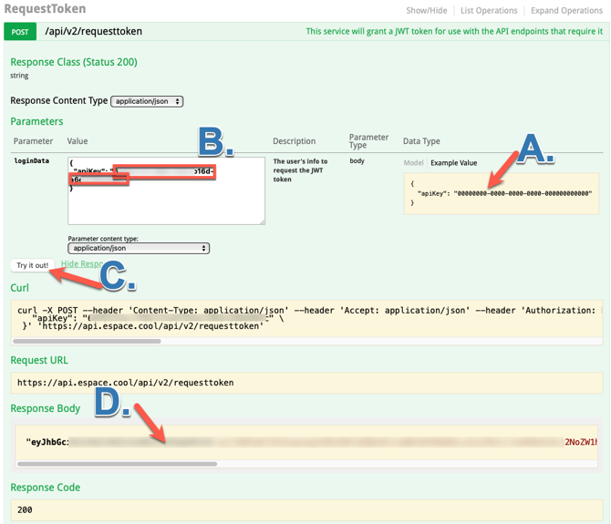Open the Parameter content type dropdown
This screenshot has width=611, height=524.
pos(139,248)
